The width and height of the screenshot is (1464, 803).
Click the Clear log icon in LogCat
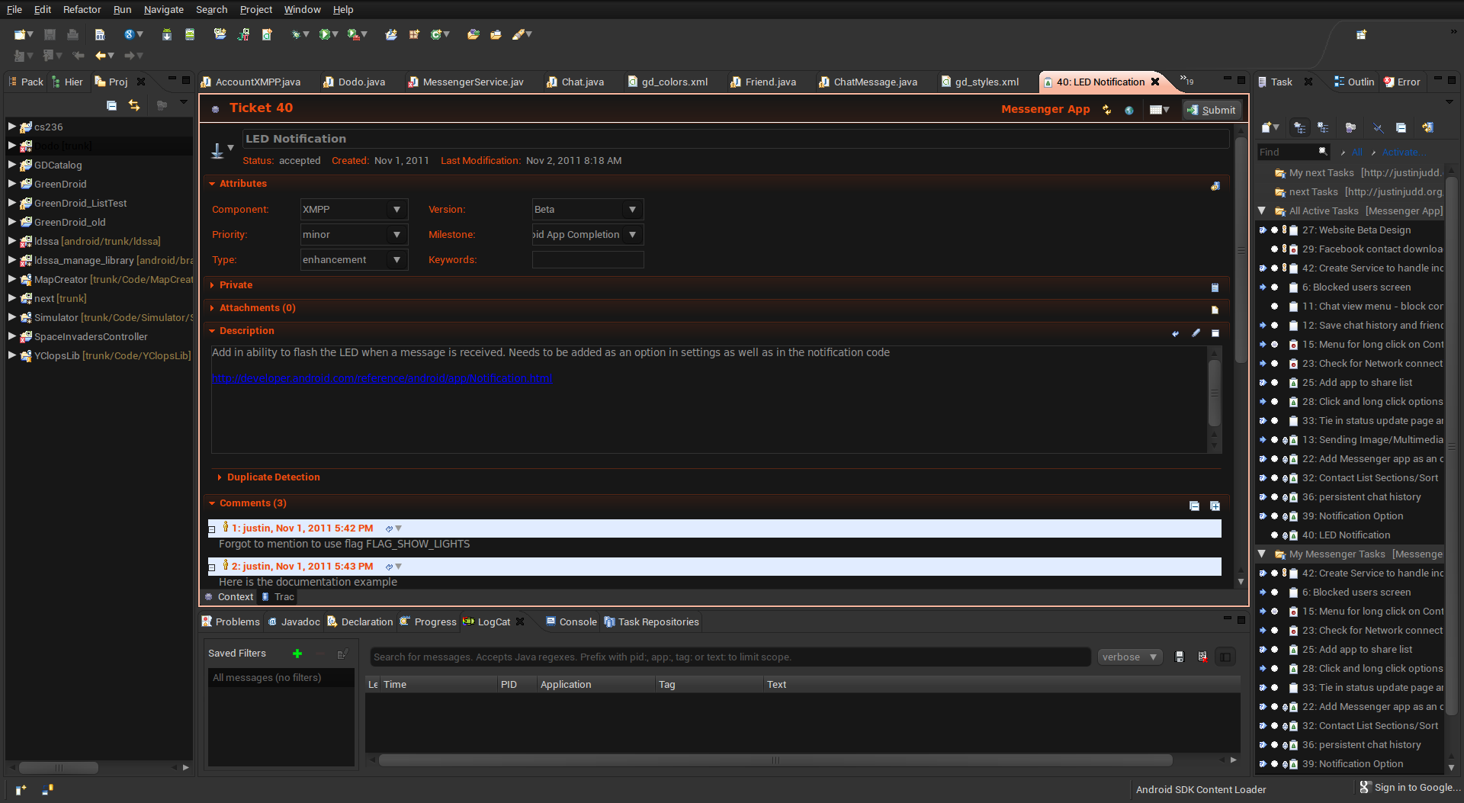1202,657
